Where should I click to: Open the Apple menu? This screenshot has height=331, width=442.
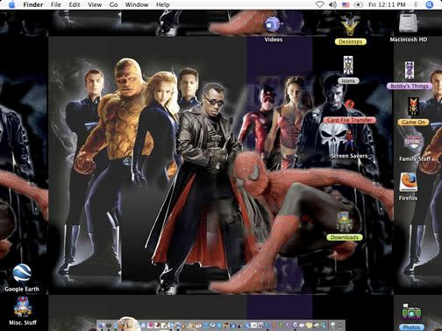coord(12,4)
